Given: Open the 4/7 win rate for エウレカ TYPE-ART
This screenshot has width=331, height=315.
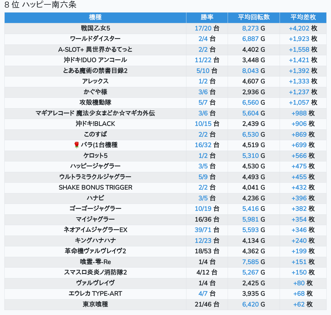Looking at the screenshot, I should point(203,293).
